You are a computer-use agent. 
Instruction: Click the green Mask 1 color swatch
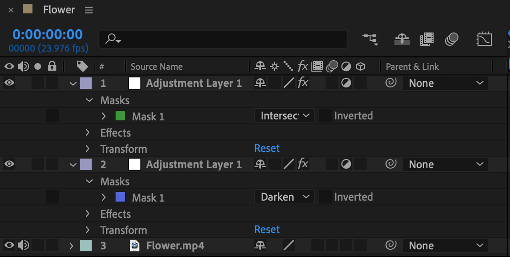coord(120,116)
